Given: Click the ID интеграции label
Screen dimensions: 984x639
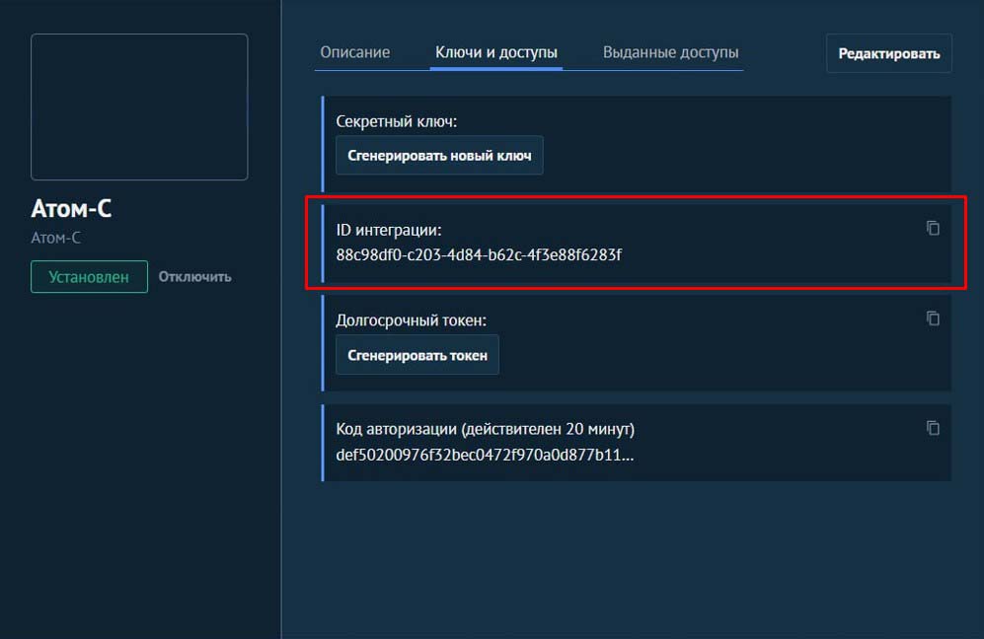Looking at the screenshot, I should (x=389, y=230).
